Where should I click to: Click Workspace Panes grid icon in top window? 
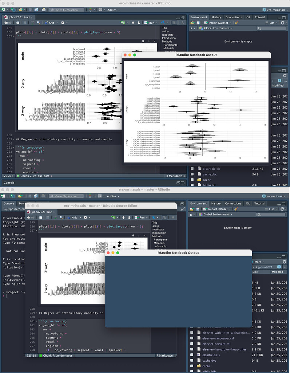100,10
